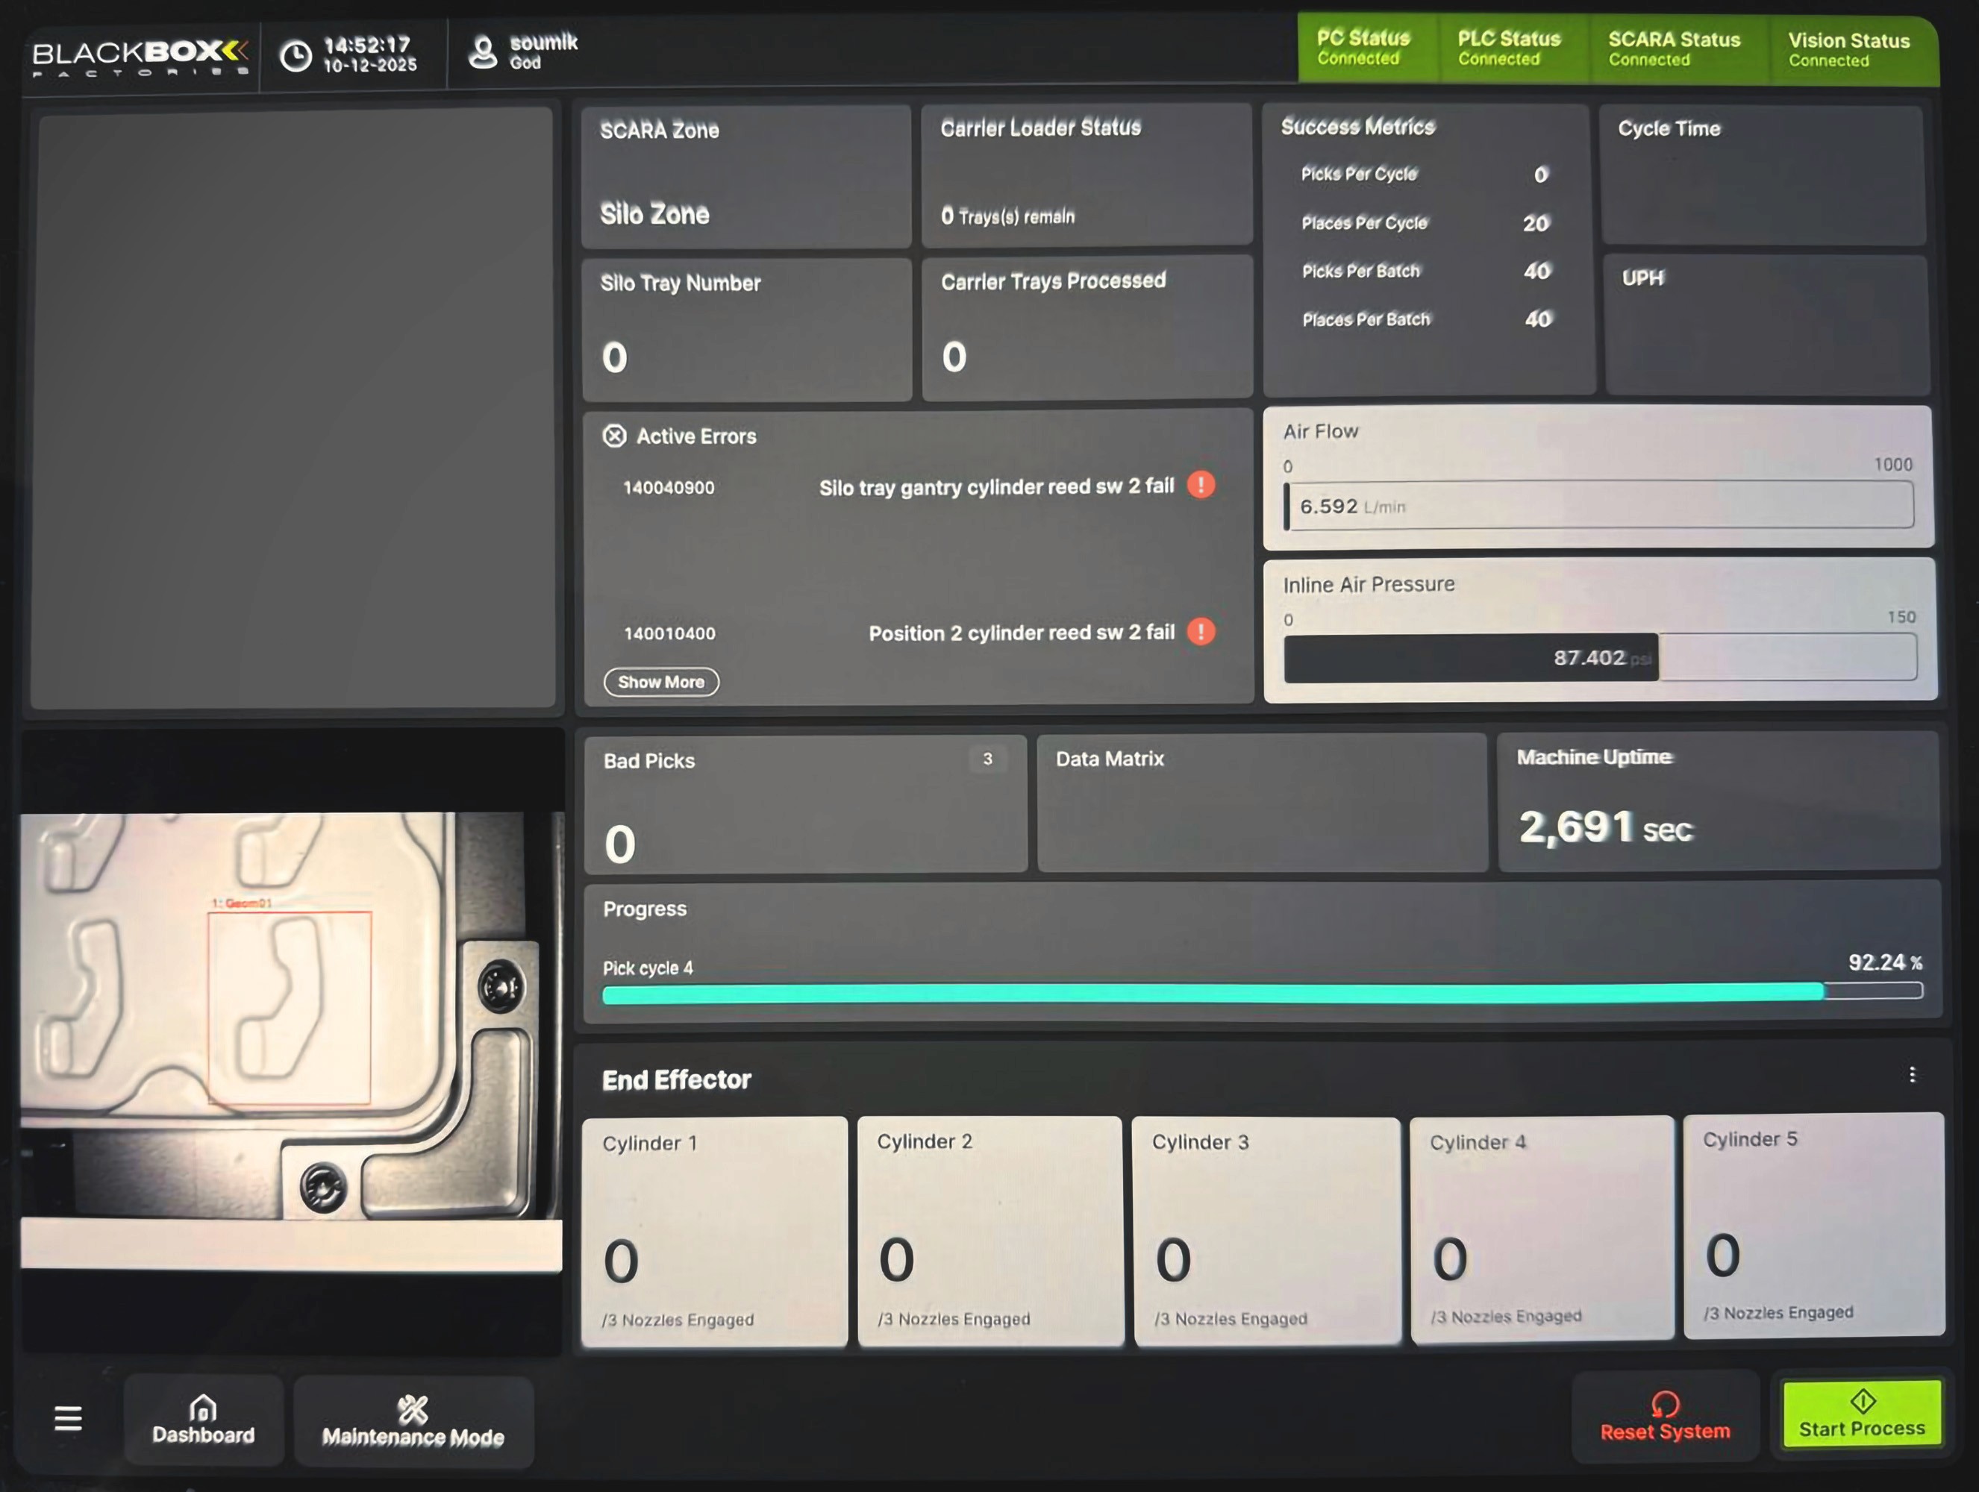
Task: Click the Bad Picks count badge
Action: click(x=987, y=759)
